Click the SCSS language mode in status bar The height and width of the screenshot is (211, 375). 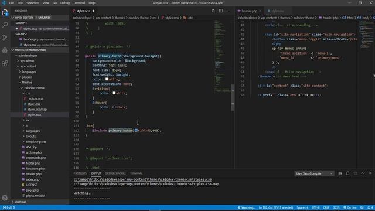(336, 207)
